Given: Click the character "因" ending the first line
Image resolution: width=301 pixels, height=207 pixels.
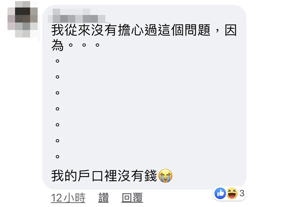Looking at the screenshot, I should coord(231,30).
